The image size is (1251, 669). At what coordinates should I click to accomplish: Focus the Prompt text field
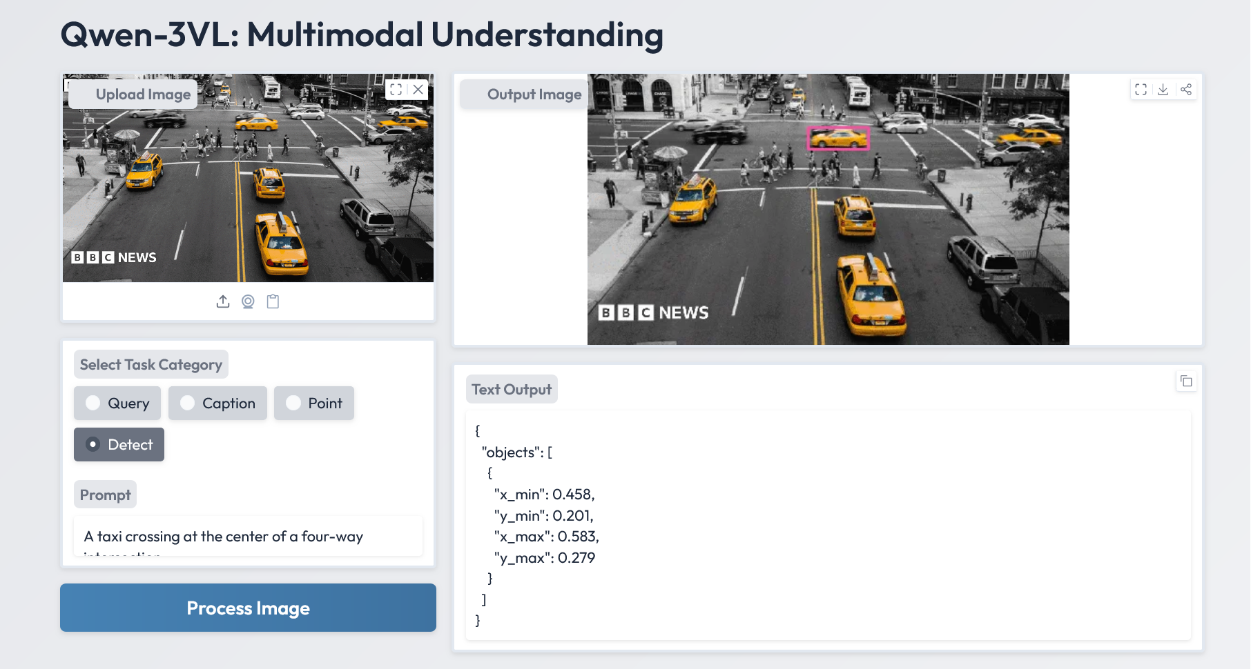pos(248,537)
